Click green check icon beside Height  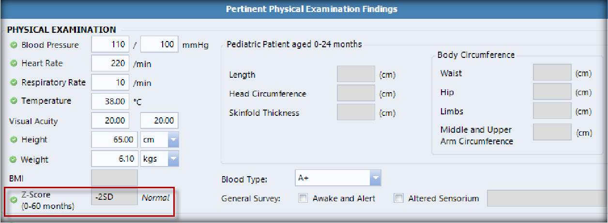(x=14, y=140)
